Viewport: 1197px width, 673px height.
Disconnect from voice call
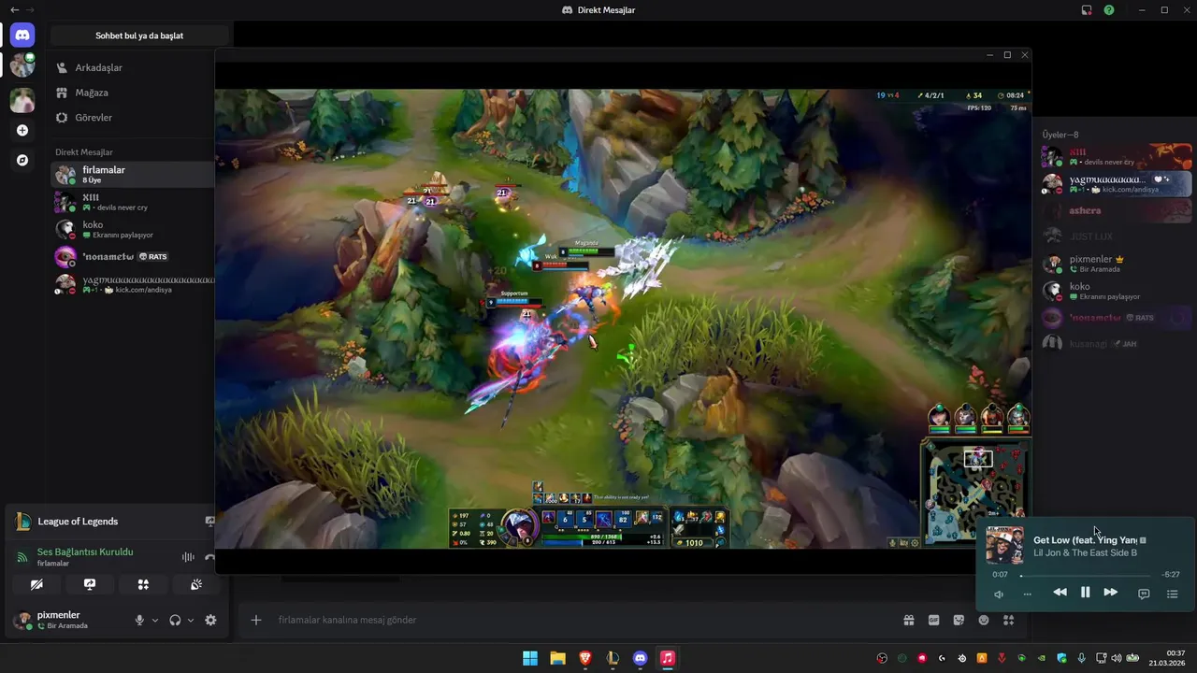pyautogui.click(x=209, y=557)
